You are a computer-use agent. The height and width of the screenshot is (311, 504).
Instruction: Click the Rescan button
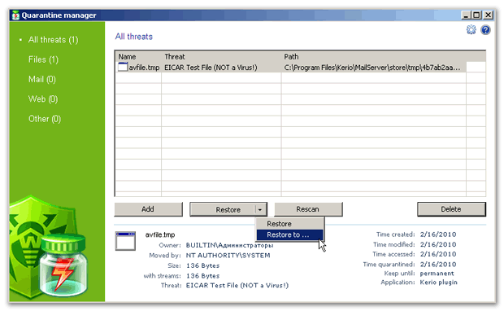click(x=308, y=209)
